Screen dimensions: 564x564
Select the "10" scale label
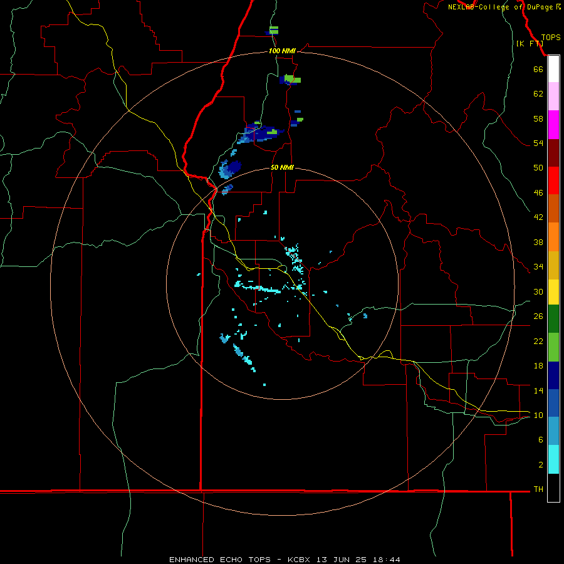pos(538,415)
